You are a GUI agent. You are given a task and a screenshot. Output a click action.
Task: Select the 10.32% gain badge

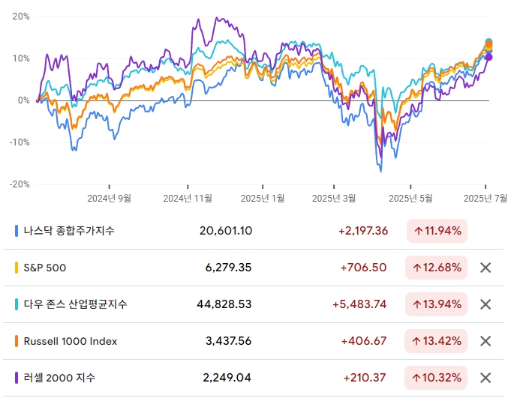coord(437,378)
